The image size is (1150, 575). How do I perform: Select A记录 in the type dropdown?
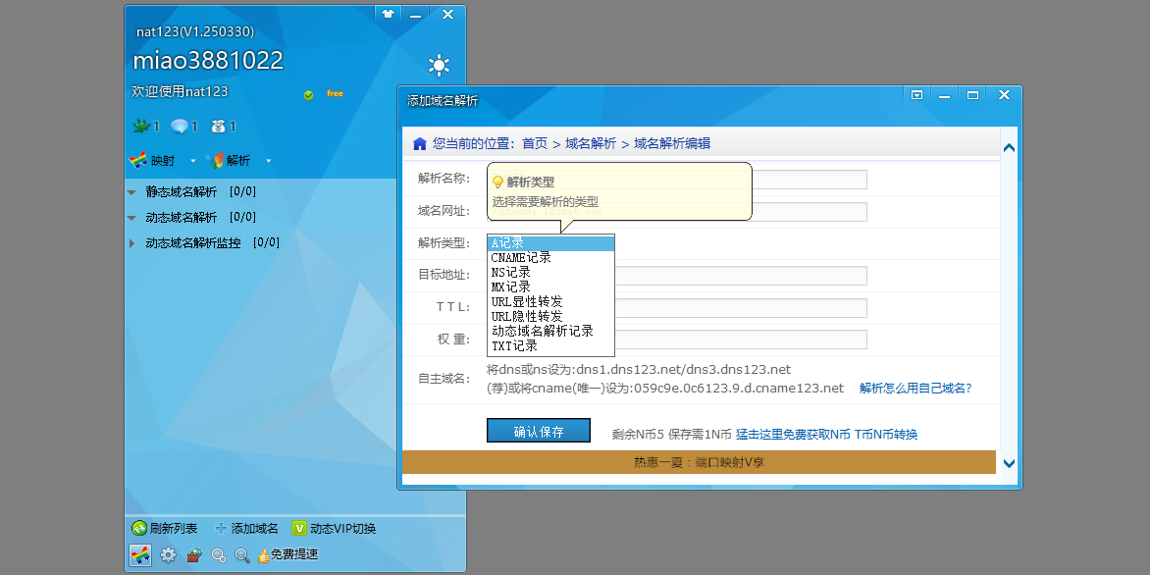click(550, 243)
